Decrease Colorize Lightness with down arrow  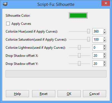click(105, 49)
